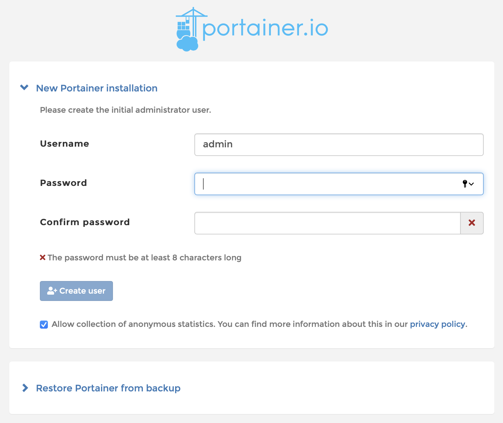Open the privacy policy link
Screen dimensions: 503x423
pos(437,324)
